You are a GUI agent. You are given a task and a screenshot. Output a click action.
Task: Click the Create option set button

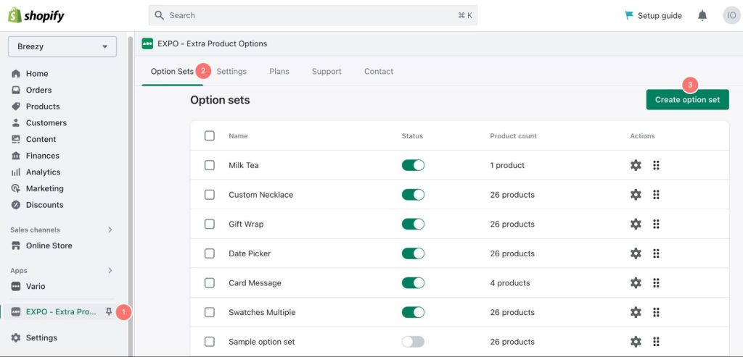tap(687, 100)
